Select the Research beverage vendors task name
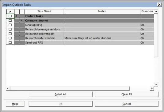164x112 pixels. click(43, 29)
